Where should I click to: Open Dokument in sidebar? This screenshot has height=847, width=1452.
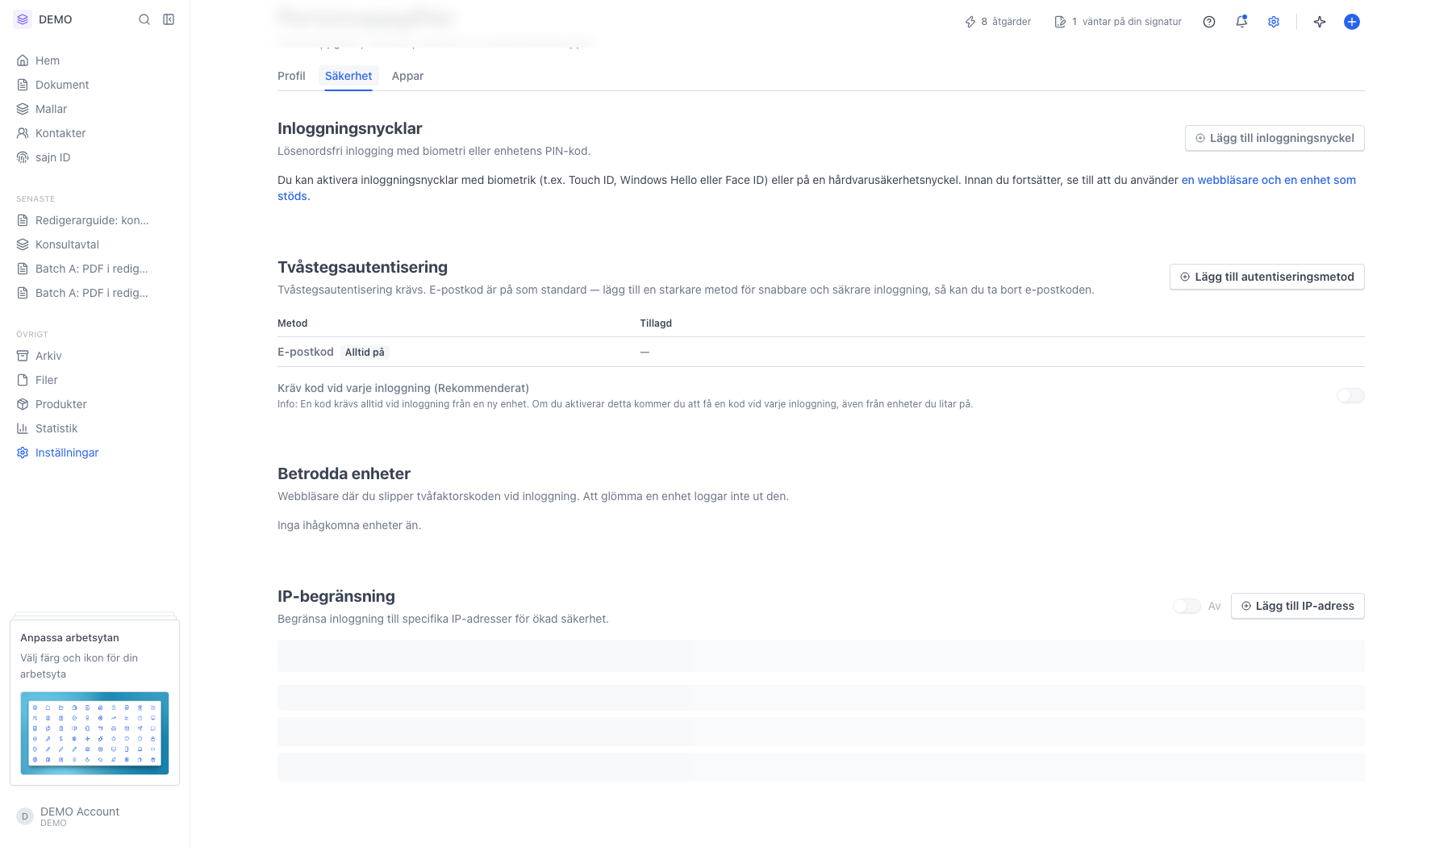[x=94, y=85]
